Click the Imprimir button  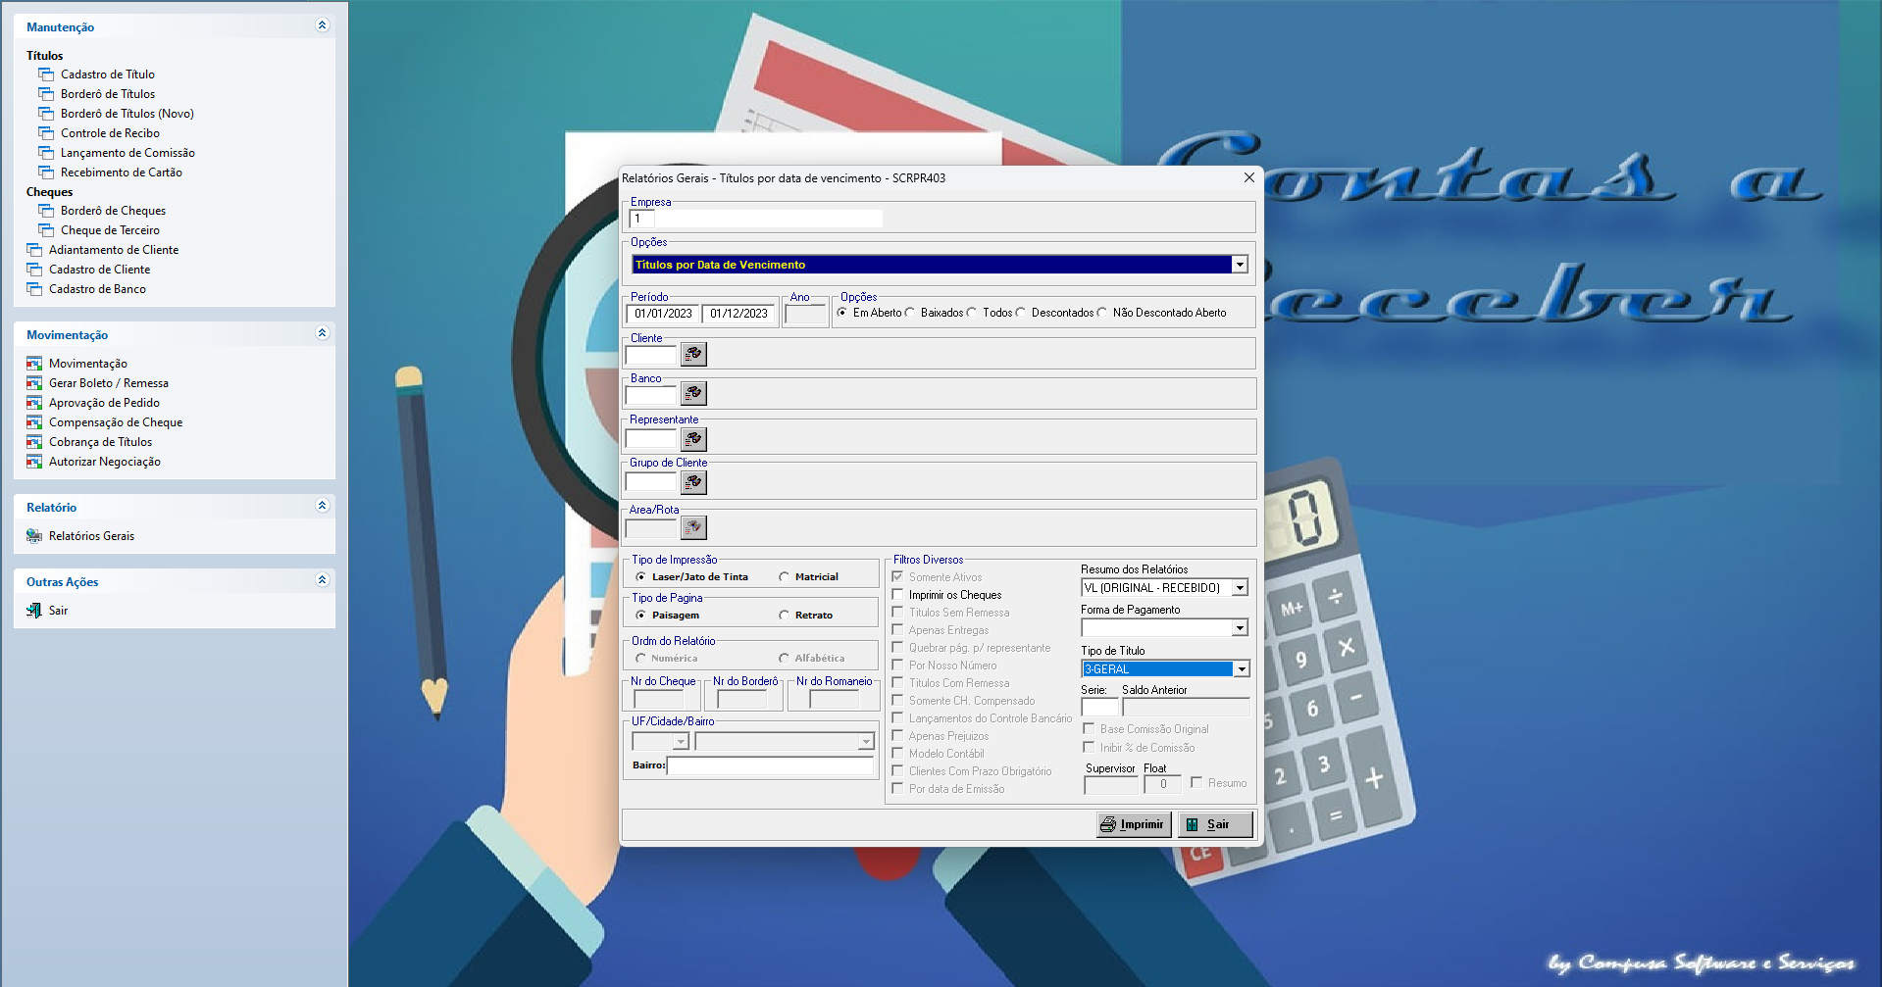point(1134,824)
